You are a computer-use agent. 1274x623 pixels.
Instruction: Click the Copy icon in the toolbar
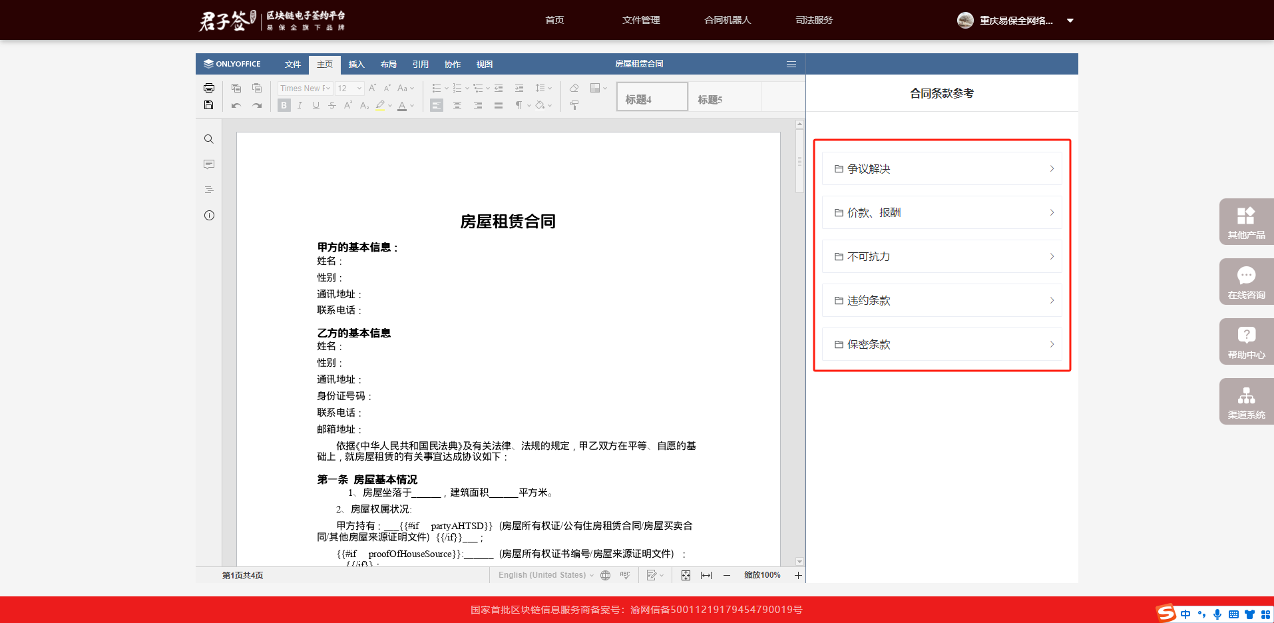click(236, 88)
